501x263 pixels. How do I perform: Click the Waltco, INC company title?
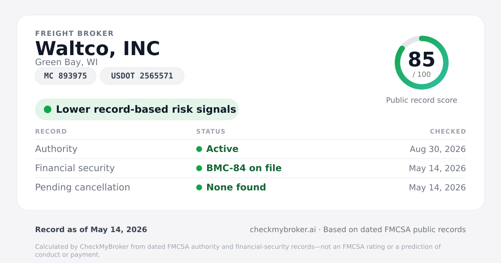(98, 49)
